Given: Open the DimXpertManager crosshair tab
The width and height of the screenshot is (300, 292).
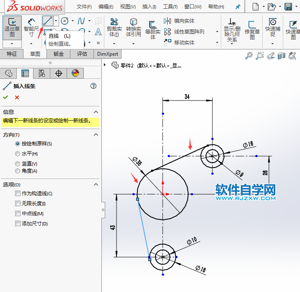Looking at the screenshot, I should (59, 73).
